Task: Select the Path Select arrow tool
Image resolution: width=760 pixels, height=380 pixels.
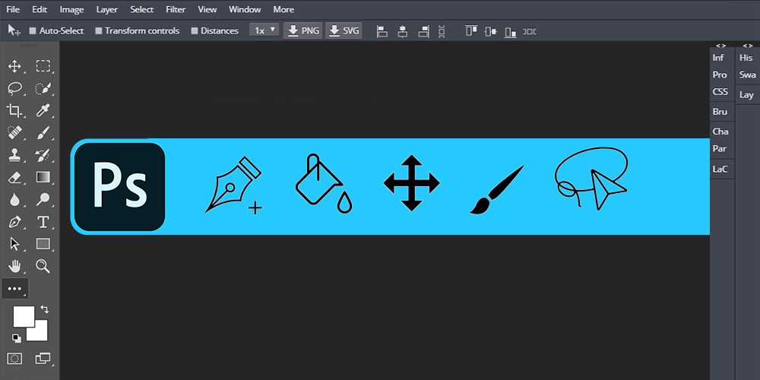Action: (x=14, y=244)
